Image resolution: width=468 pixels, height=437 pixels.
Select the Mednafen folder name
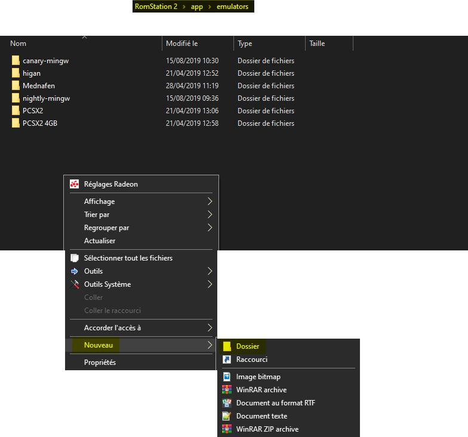[x=39, y=86]
